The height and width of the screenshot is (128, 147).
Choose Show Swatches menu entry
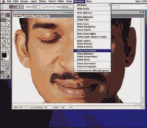click(92, 27)
